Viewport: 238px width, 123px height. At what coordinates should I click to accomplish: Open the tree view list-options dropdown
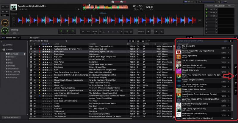(x=19, y=38)
